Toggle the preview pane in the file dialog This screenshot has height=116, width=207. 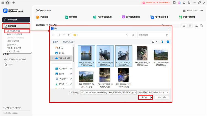tap(162, 42)
